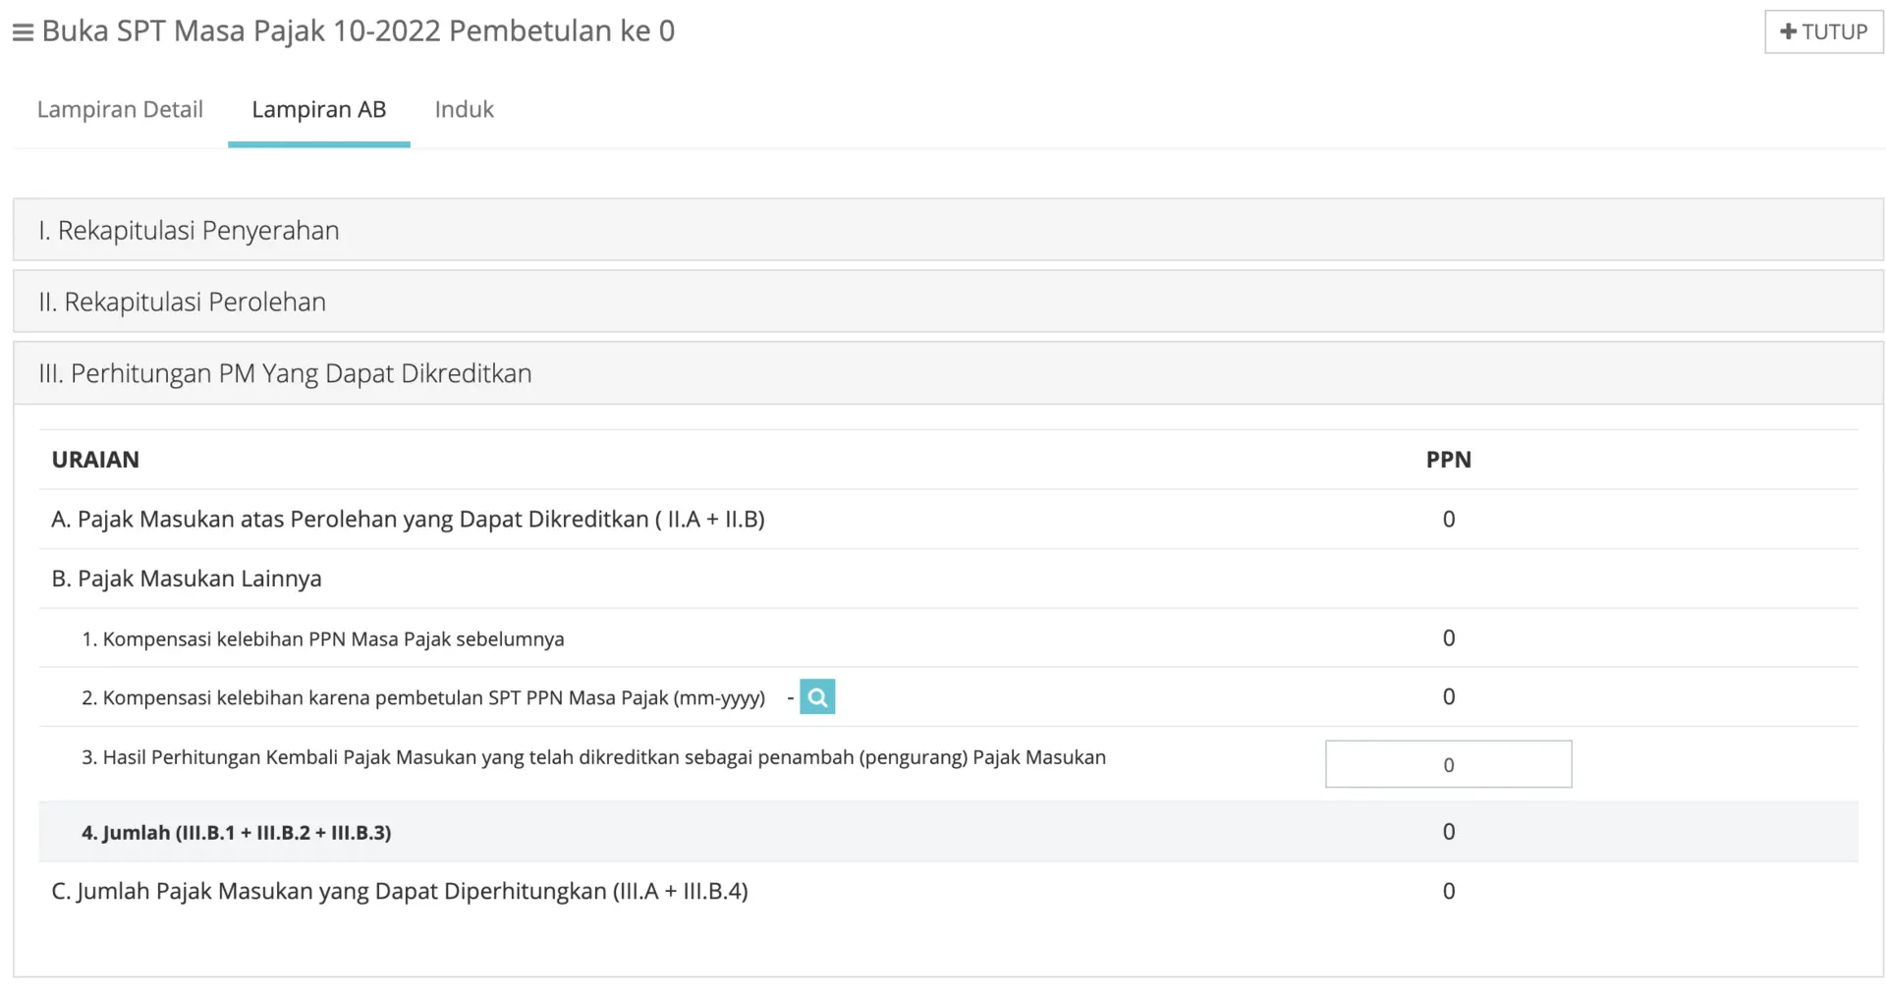Focus the Hasil Perhitungan Kembali input field
1886x993 pixels.
(1447, 764)
